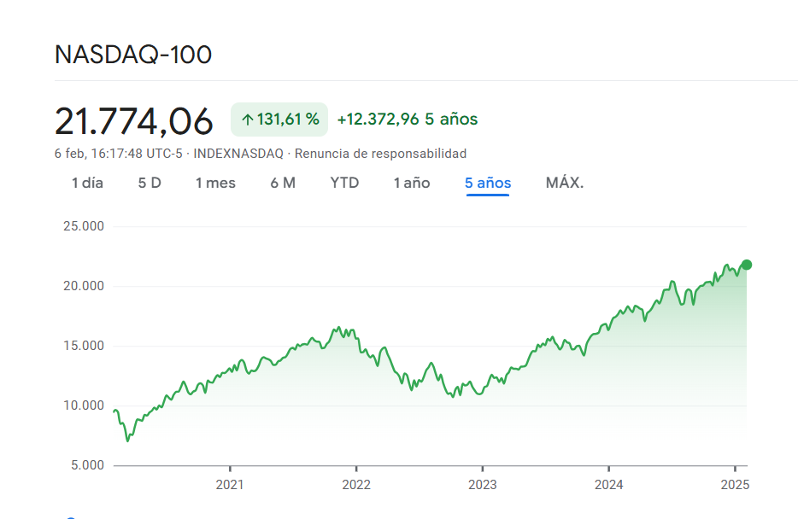Click the green endpoint dot on the chart

click(x=747, y=265)
